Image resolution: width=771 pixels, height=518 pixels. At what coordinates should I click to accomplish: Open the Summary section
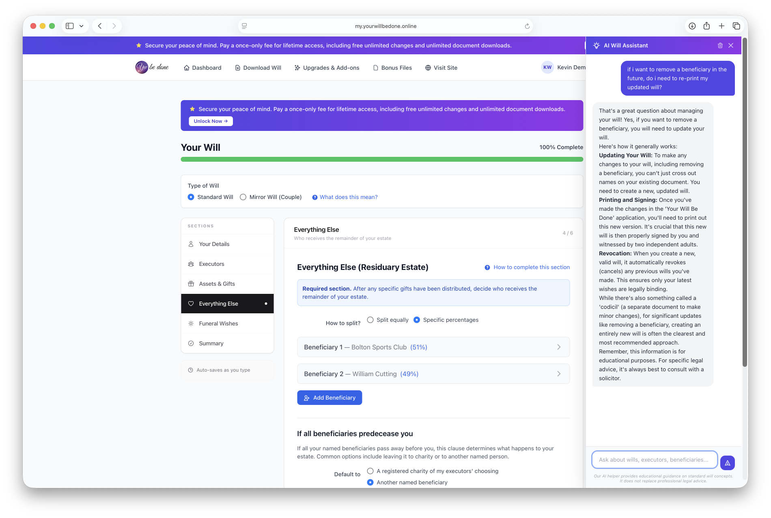click(227, 343)
